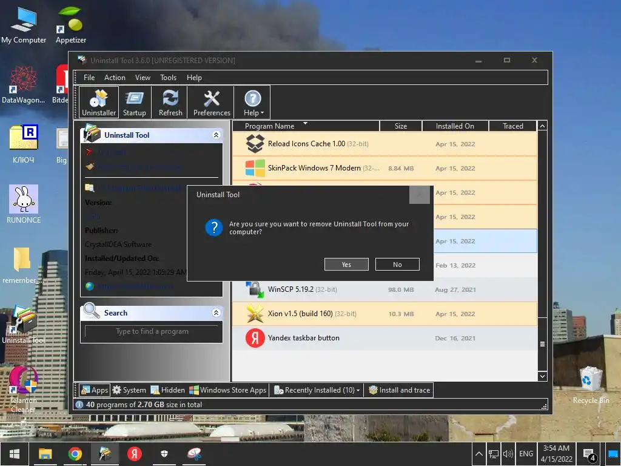Open the Tools menu
Image resolution: width=621 pixels, height=466 pixels.
pos(168,78)
